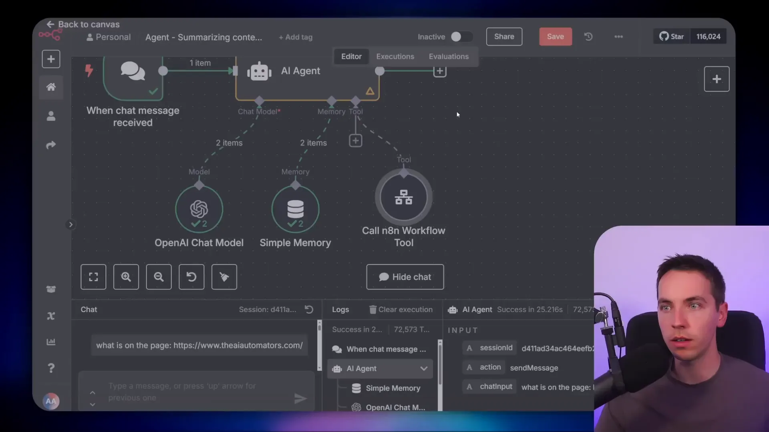Toggle the Inactive workflow switch

[x=461, y=37]
